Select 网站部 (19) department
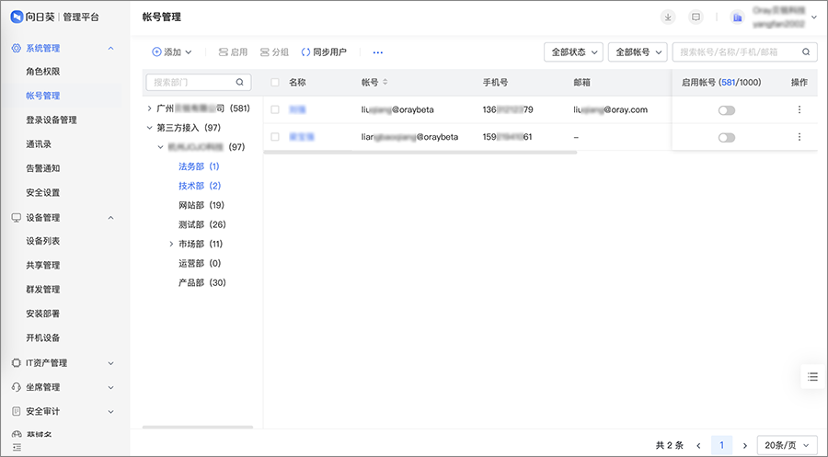 201,205
